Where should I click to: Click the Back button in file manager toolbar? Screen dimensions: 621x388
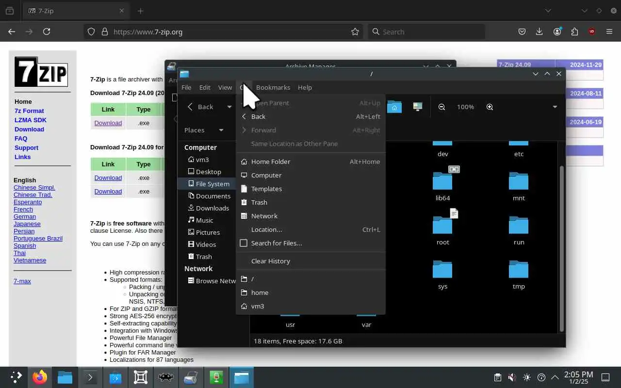click(x=201, y=107)
